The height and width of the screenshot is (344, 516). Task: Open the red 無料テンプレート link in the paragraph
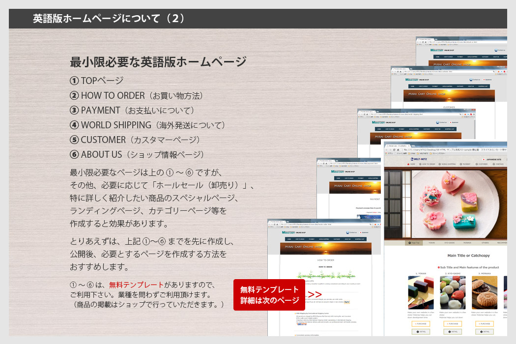click(x=136, y=285)
